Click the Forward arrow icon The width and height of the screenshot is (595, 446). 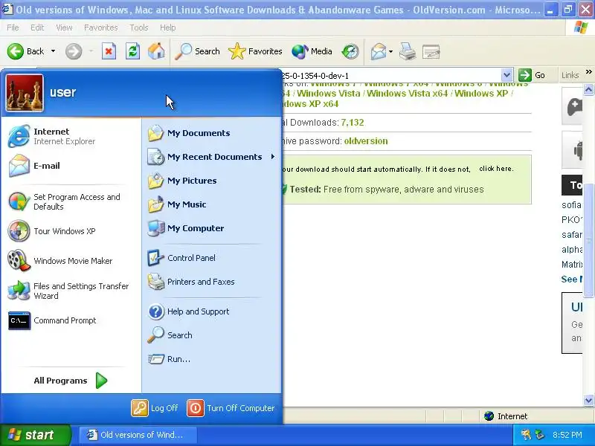click(x=73, y=51)
